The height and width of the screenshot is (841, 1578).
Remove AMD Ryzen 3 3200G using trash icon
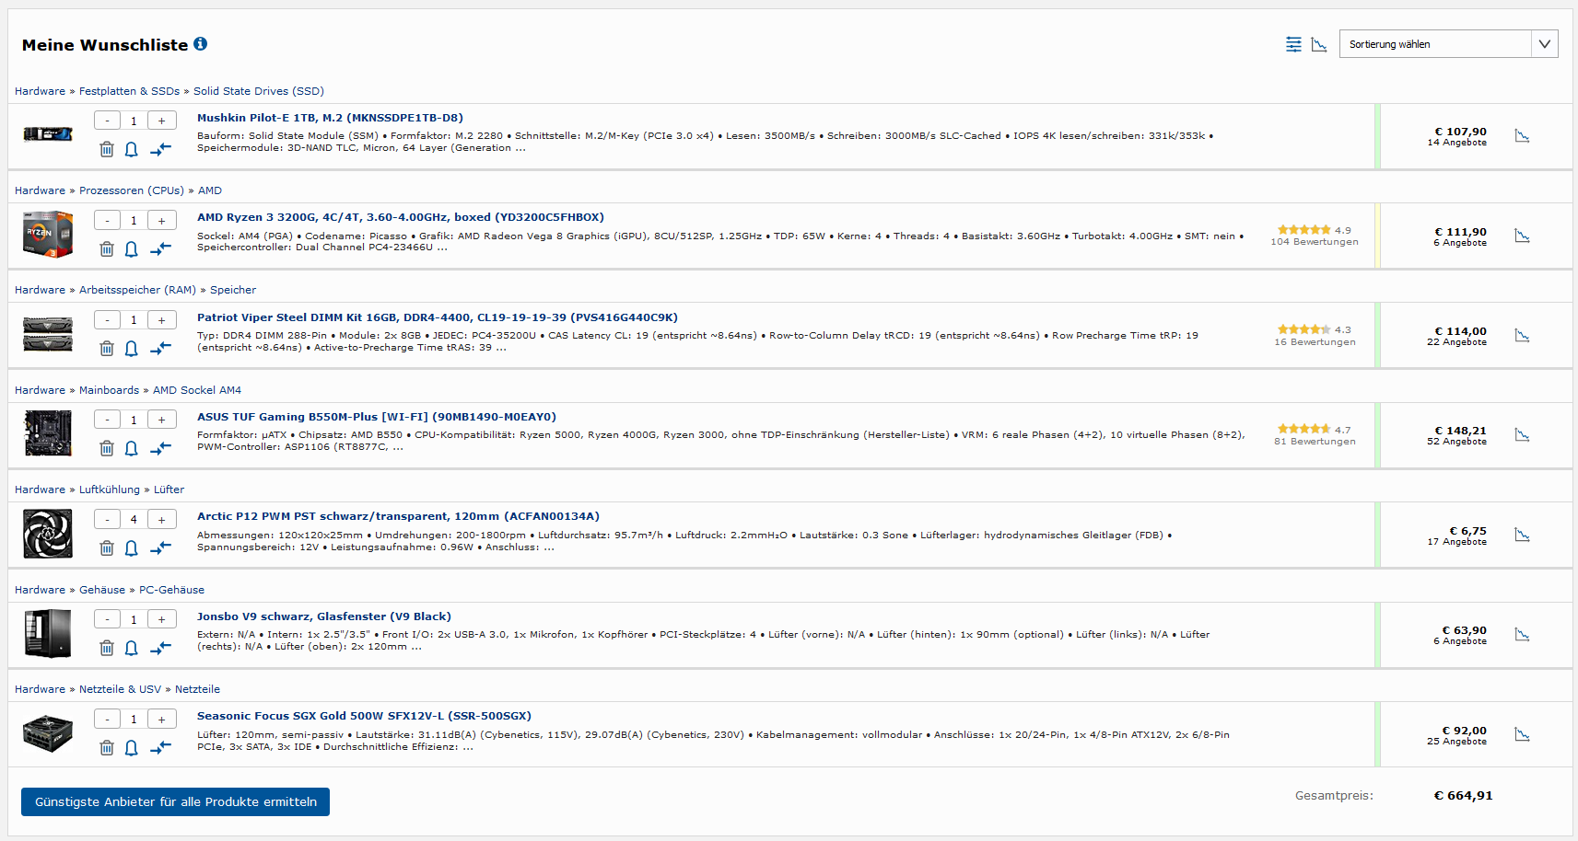107,248
